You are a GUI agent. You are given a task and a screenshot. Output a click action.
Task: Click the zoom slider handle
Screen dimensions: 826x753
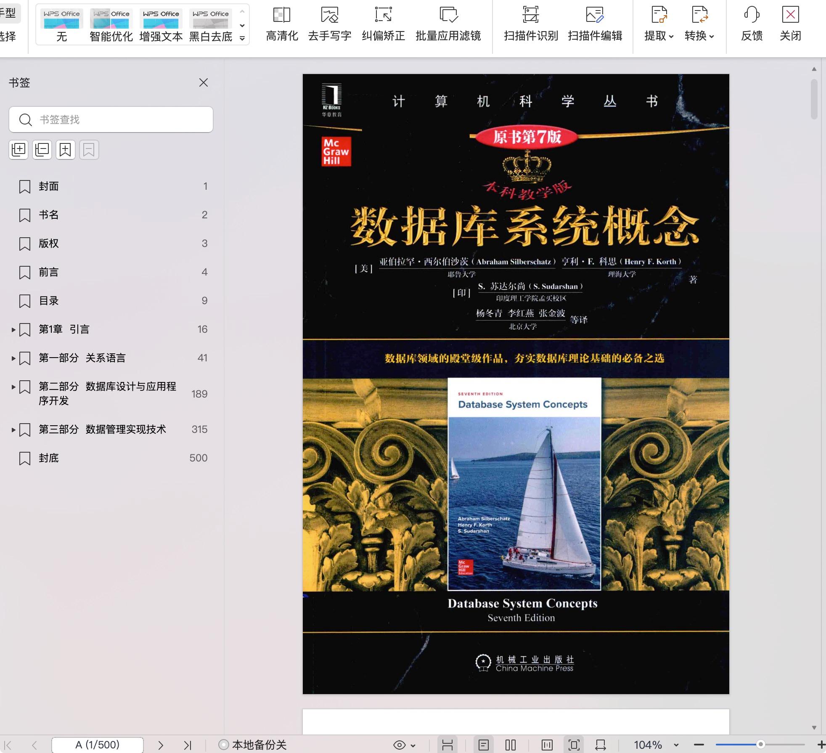(x=760, y=745)
